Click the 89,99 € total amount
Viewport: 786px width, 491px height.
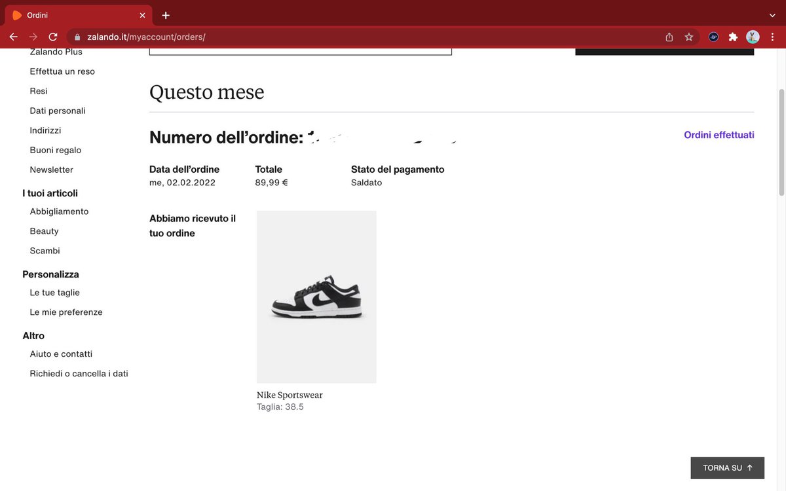click(271, 183)
